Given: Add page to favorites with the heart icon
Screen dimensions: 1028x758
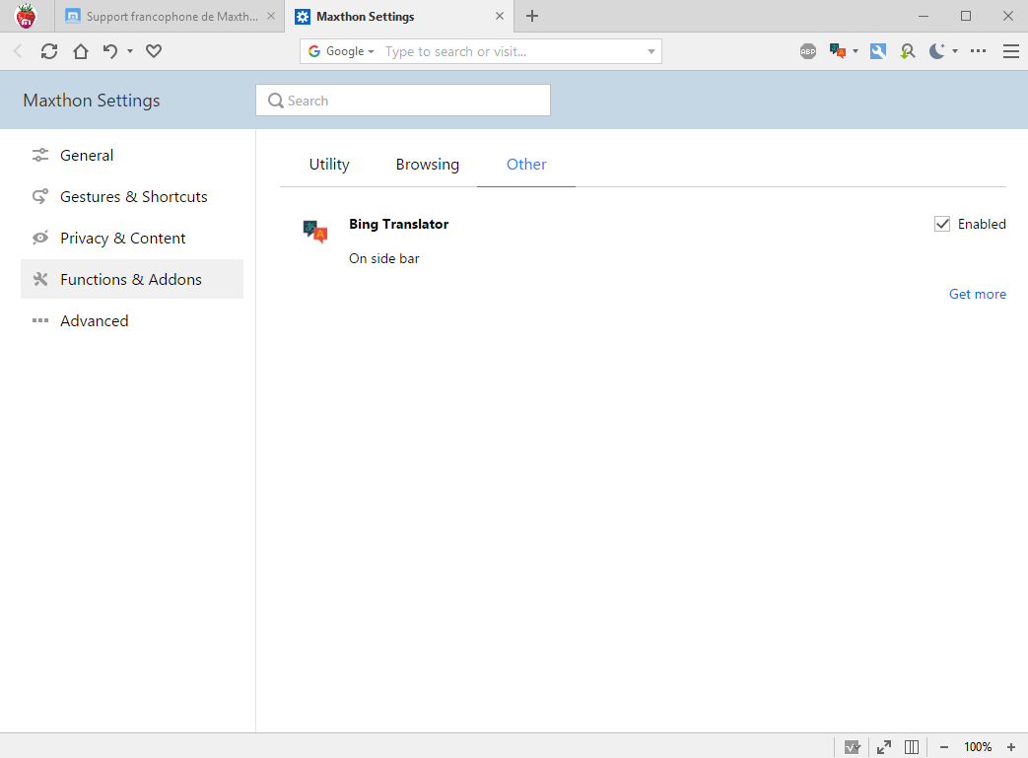Looking at the screenshot, I should tap(154, 51).
